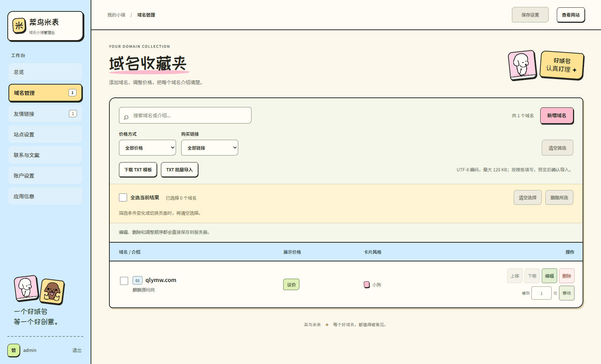Click the 米 logo icon in the sidebar
Viewport: 601px width, 364px height.
(19, 26)
